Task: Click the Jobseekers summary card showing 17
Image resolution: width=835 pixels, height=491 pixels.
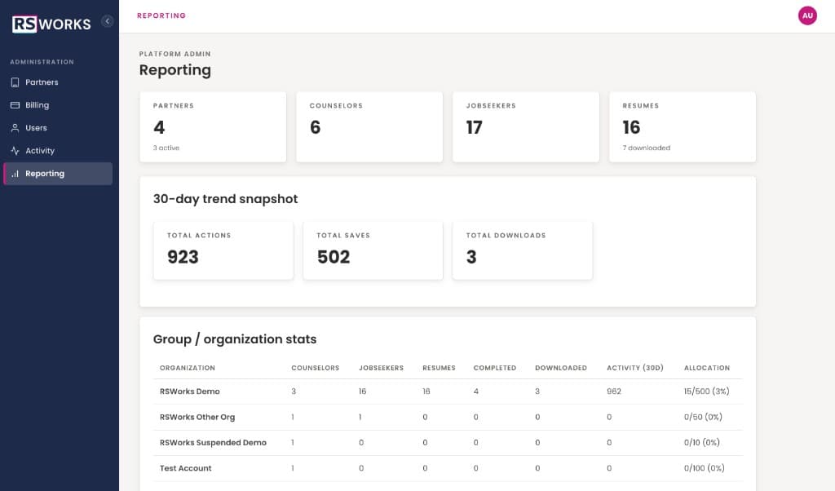Action: click(526, 126)
